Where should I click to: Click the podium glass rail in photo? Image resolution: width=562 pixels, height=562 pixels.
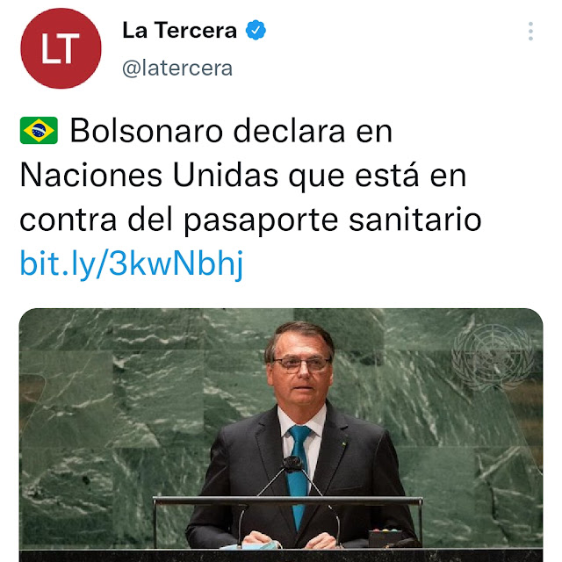[x=288, y=501]
